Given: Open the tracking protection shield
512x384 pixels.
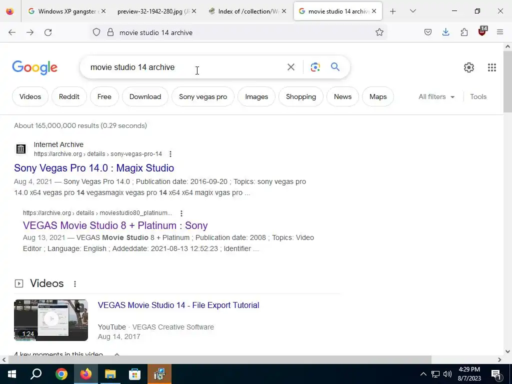Looking at the screenshot, I should tap(96, 32).
